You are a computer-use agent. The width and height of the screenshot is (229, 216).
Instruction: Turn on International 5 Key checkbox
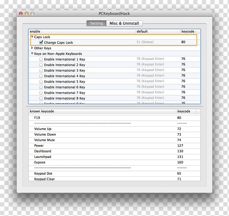pos(41,81)
